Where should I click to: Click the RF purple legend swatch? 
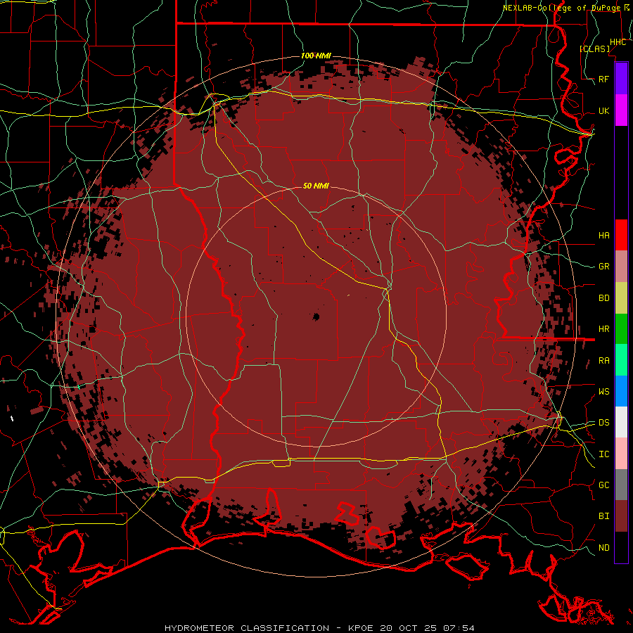pos(621,79)
